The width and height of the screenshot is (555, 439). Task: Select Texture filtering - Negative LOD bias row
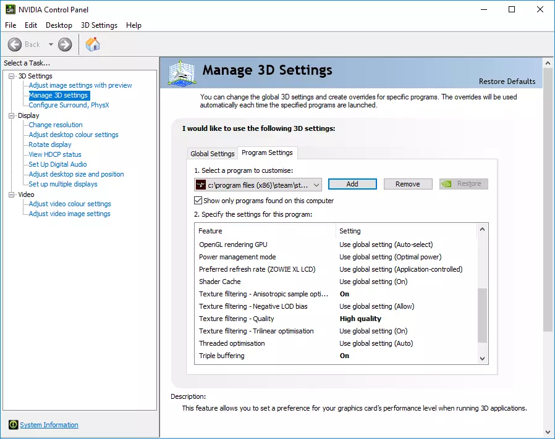point(336,306)
